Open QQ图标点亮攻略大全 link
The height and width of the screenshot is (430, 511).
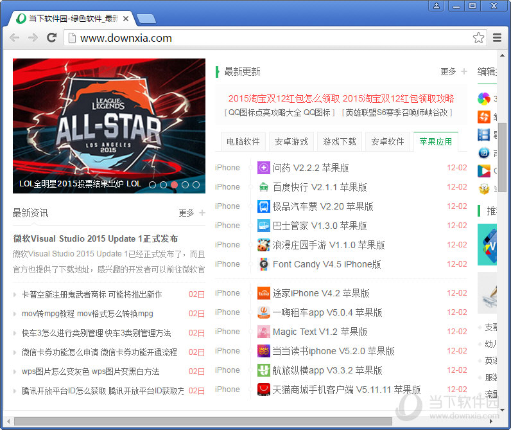click(279, 112)
